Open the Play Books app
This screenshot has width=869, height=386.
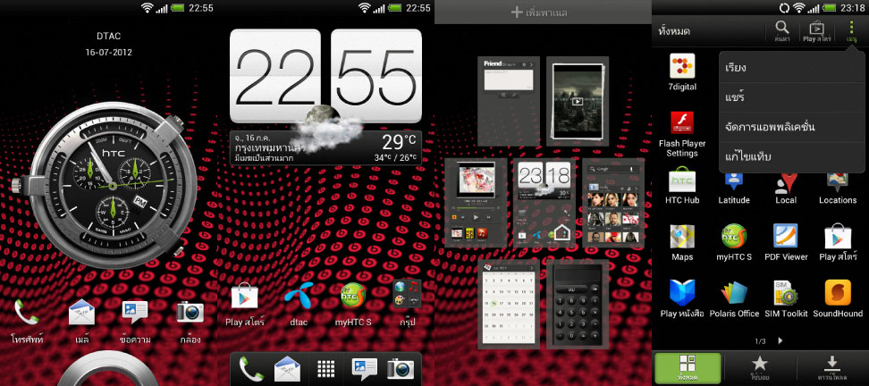[682, 299]
